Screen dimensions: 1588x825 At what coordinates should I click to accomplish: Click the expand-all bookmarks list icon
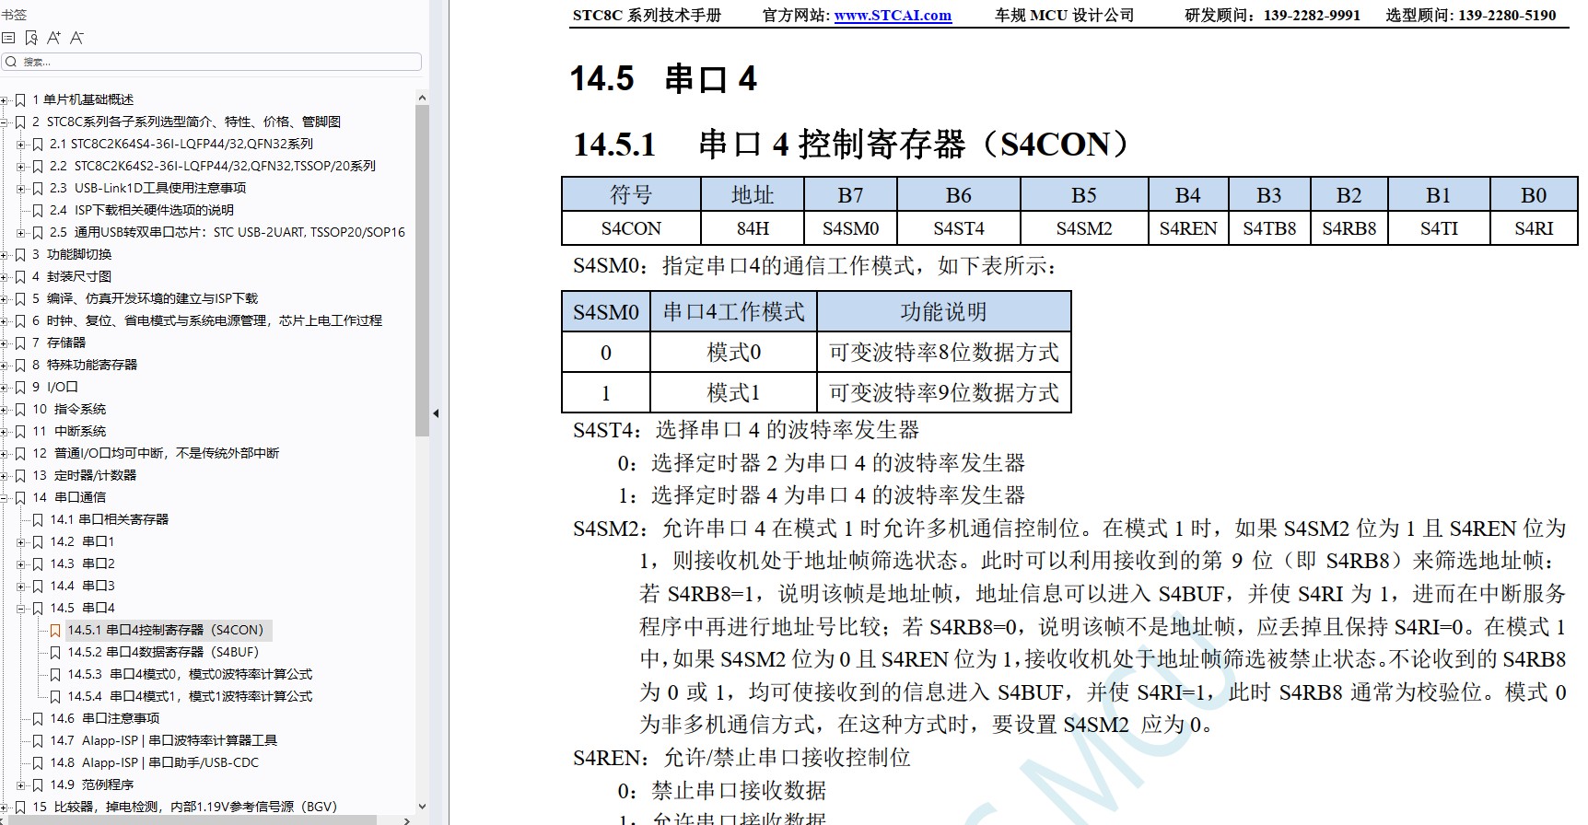[8, 38]
